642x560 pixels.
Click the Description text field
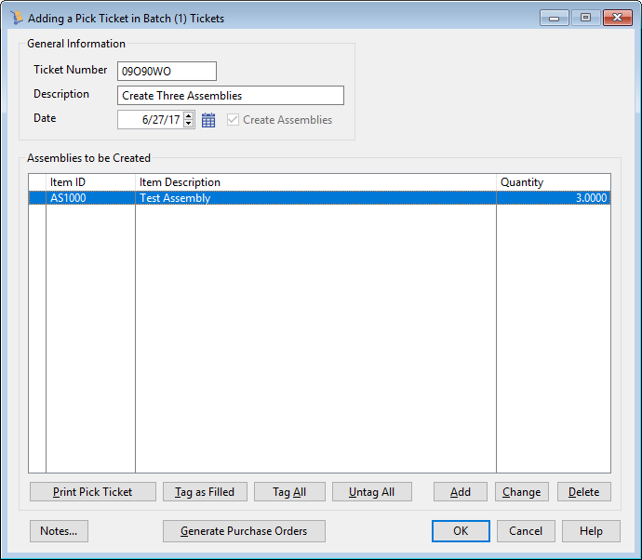[231, 96]
